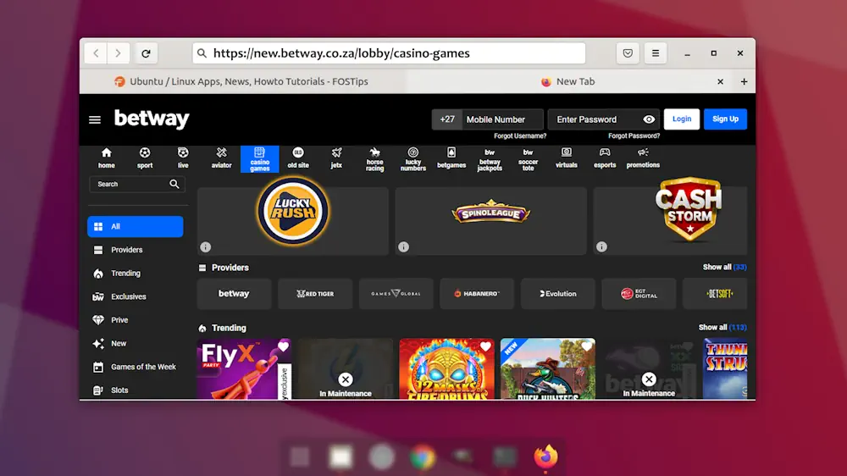Viewport: 847px width, 476px height.
Task: Show info for Spinoleague banner
Action: pyautogui.click(x=403, y=247)
